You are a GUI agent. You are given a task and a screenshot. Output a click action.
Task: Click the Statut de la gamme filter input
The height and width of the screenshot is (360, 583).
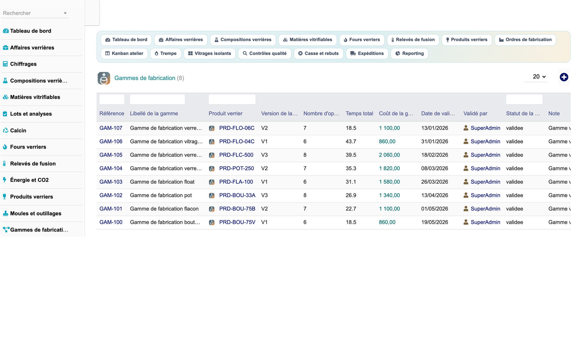(524, 99)
